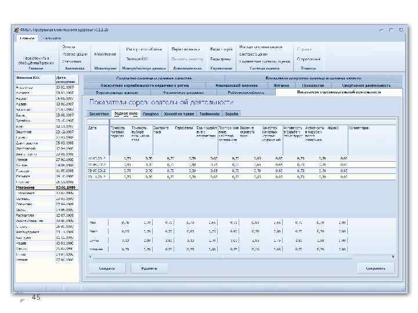
Task: Open the Настройки ribbon tab
Action: 52,38
